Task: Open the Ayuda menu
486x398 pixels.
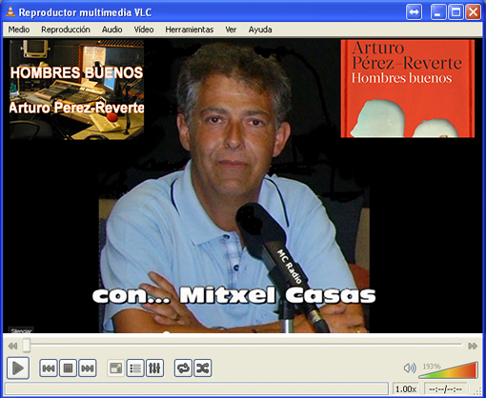Action: point(260,30)
